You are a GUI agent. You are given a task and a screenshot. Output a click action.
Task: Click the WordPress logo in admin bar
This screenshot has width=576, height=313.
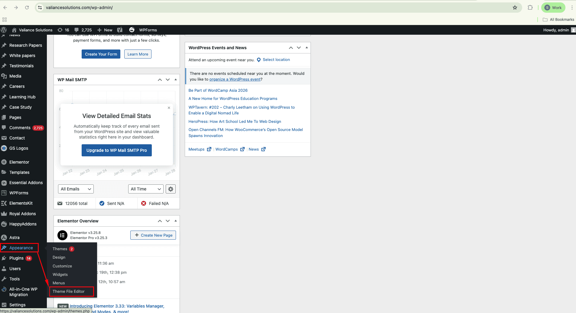[4, 30]
